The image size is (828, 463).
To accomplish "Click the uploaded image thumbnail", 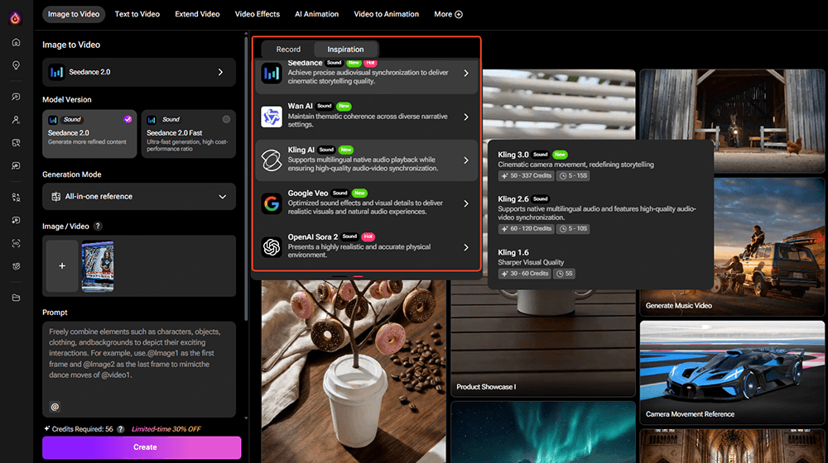I will point(98,266).
